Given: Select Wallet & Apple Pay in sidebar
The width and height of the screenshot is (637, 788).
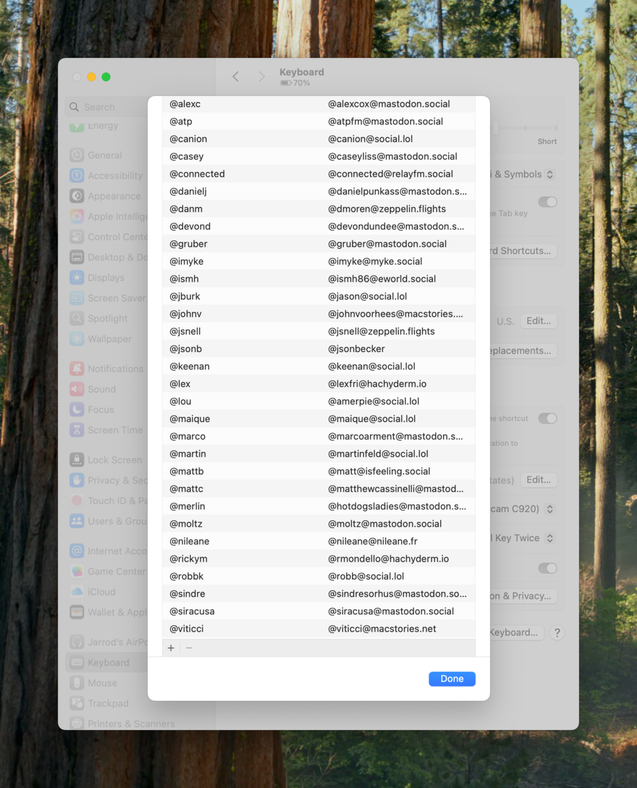Looking at the screenshot, I should point(107,612).
